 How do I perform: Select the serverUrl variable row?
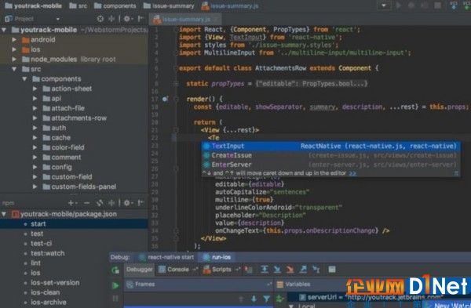tap(379, 297)
